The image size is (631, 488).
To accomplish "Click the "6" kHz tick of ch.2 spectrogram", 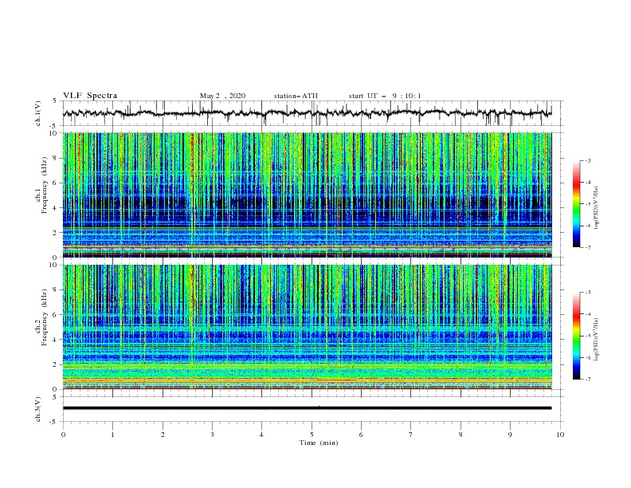I will point(56,314).
